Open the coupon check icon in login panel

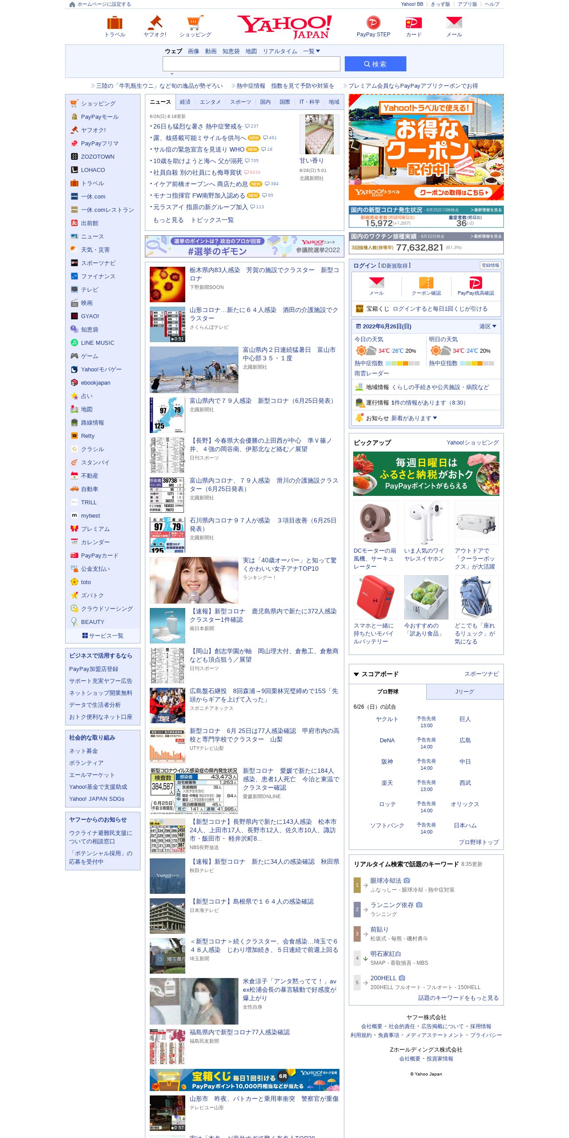[426, 283]
